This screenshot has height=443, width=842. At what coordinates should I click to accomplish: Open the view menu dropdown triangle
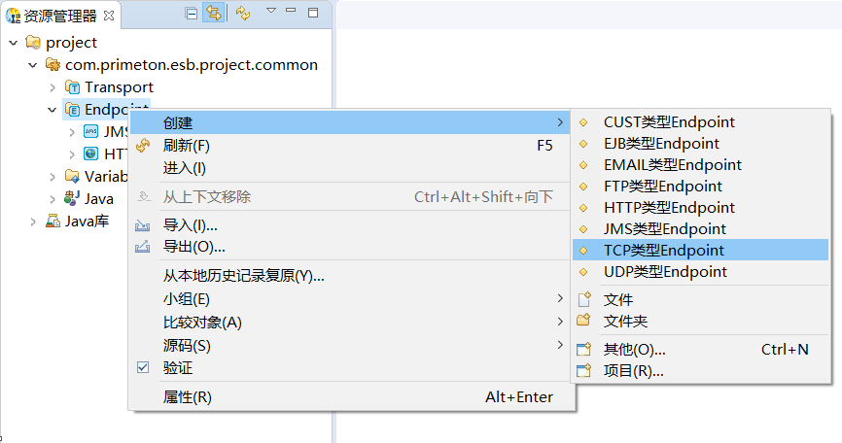[271, 11]
